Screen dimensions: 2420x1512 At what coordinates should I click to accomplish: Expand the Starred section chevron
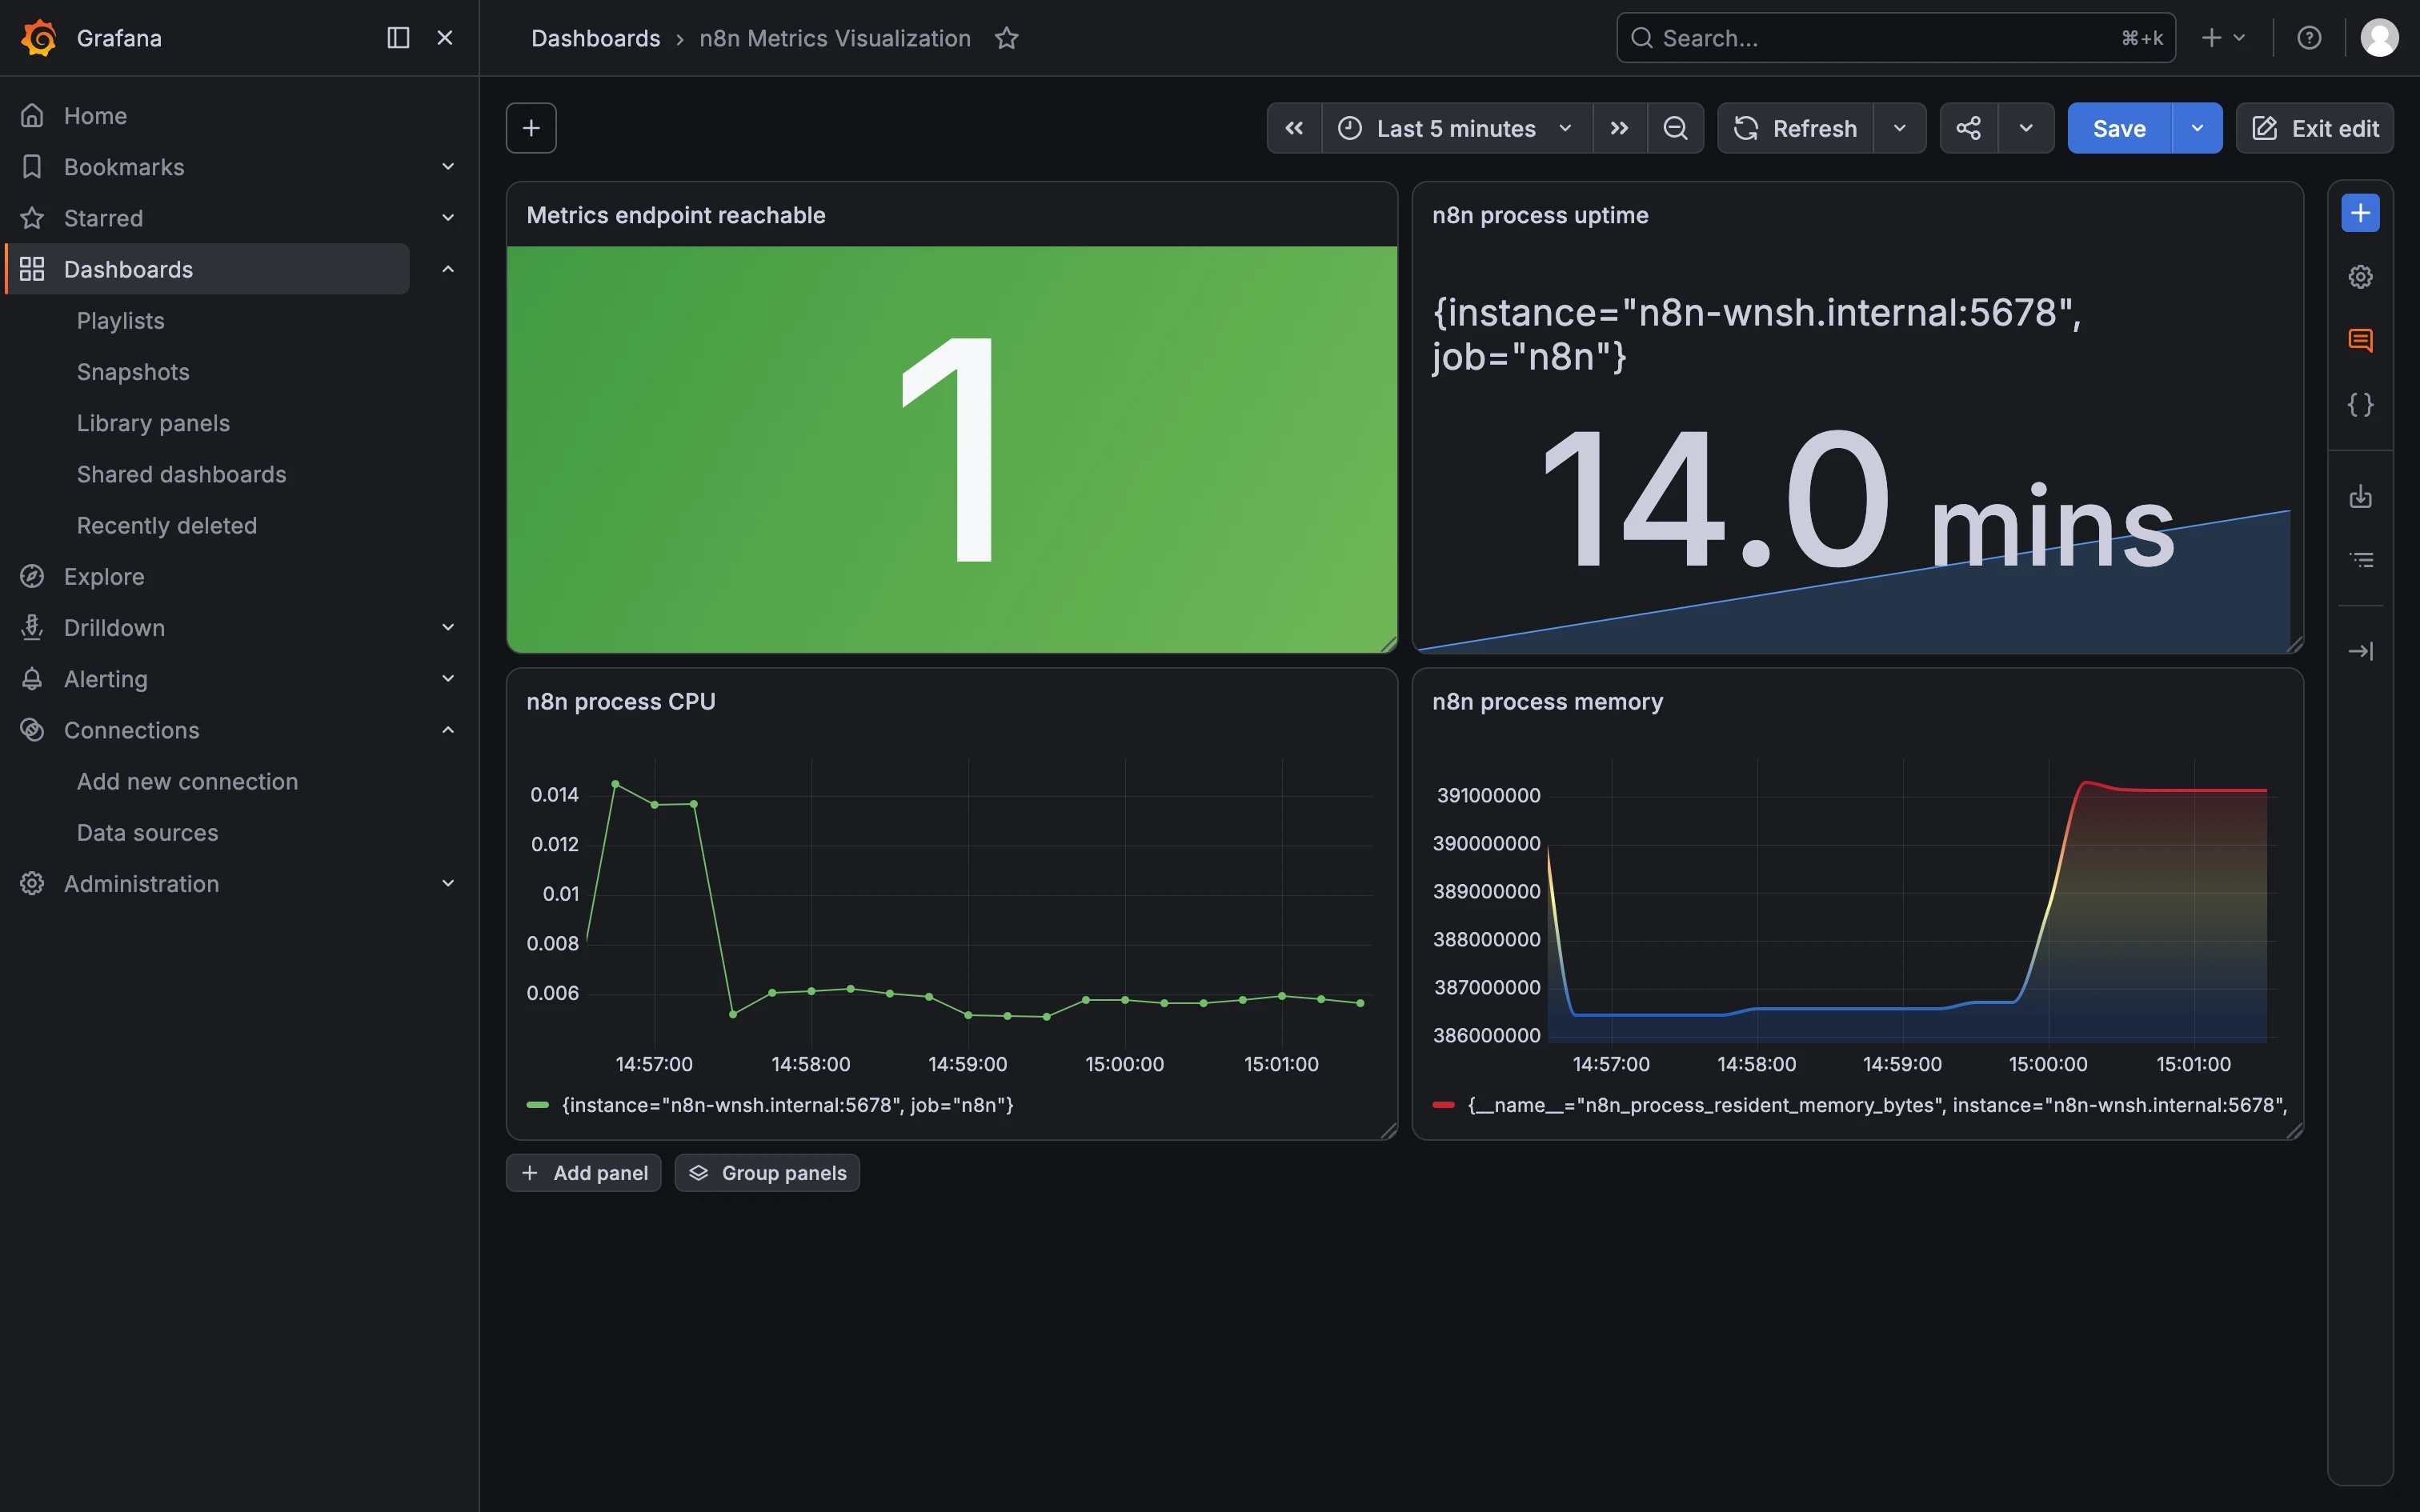click(448, 218)
